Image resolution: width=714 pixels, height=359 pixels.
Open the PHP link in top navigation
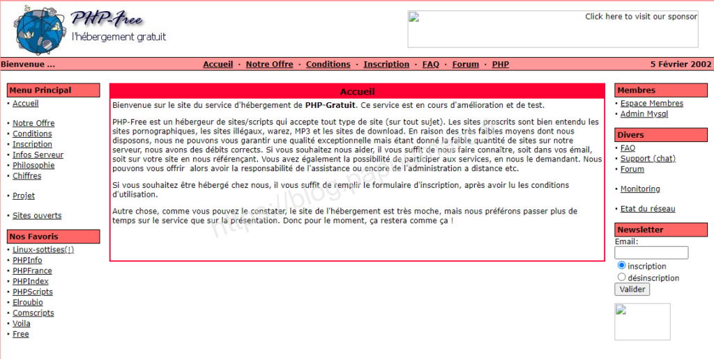coord(500,64)
